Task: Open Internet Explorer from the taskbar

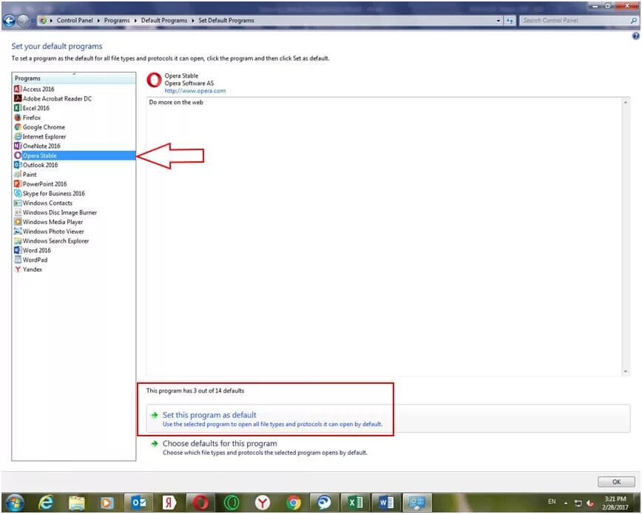Action: click(x=45, y=502)
